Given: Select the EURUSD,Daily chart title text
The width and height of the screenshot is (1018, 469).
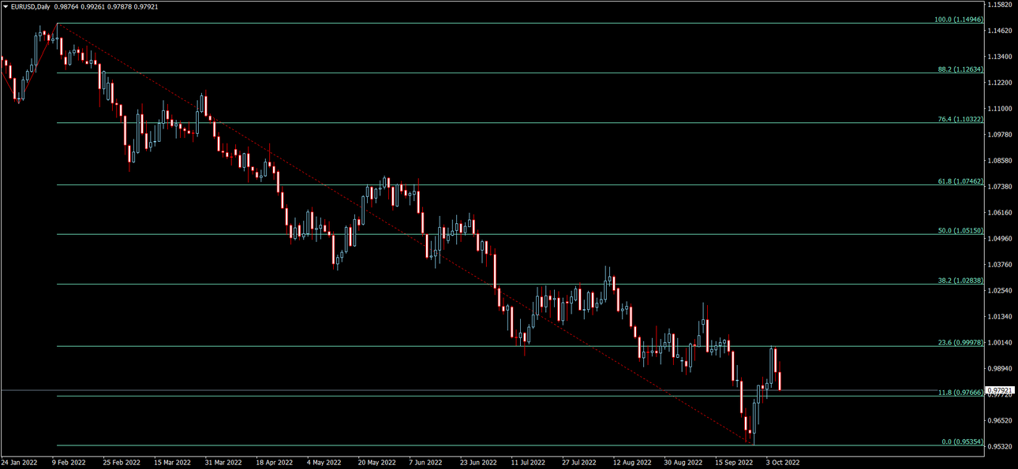Looking at the screenshot, I should (30, 6).
